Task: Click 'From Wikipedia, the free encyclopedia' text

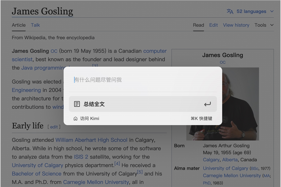Action: pyautogui.click(x=53, y=38)
